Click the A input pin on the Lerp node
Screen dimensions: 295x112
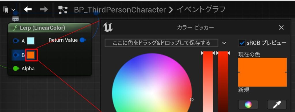[x=16, y=41]
